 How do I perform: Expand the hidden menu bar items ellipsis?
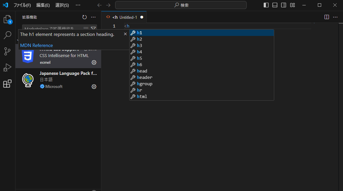(x=78, y=5)
